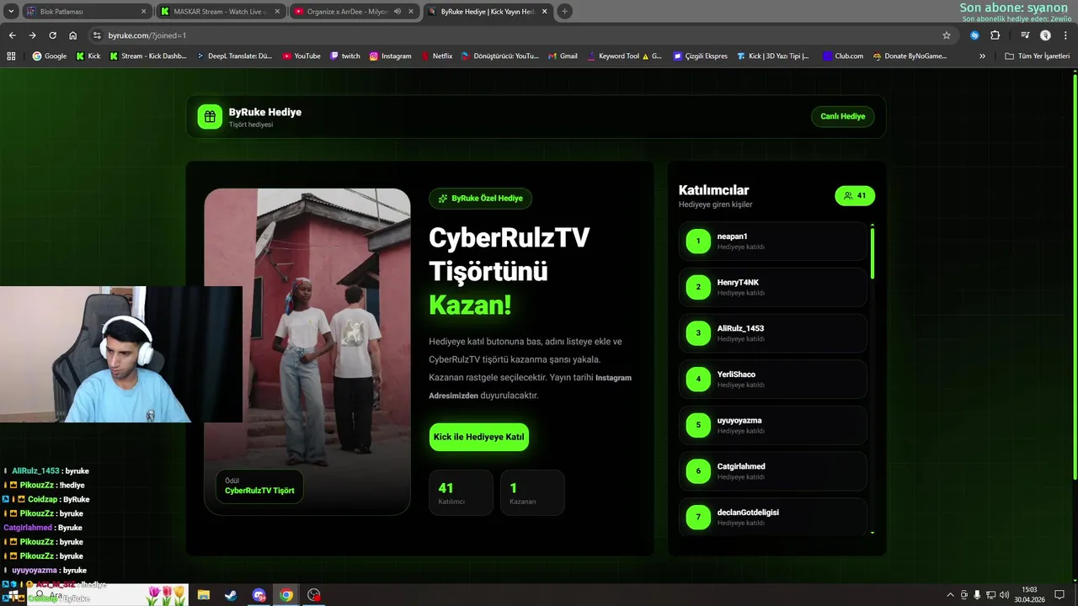The width and height of the screenshot is (1078, 606).
Task: Open the tab search dropdown
Action: coord(11,12)
